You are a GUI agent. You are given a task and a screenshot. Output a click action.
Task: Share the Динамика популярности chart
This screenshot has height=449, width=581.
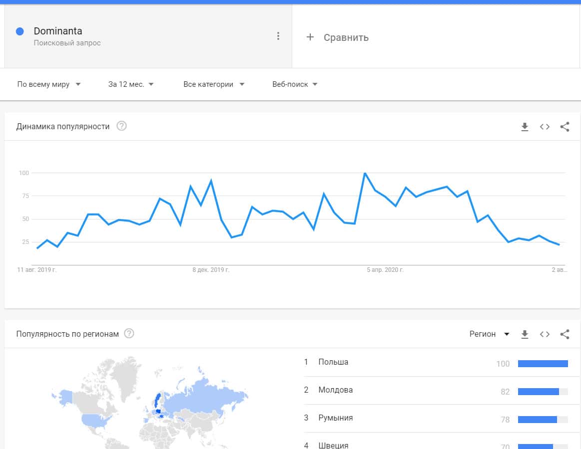pos(565,127)
